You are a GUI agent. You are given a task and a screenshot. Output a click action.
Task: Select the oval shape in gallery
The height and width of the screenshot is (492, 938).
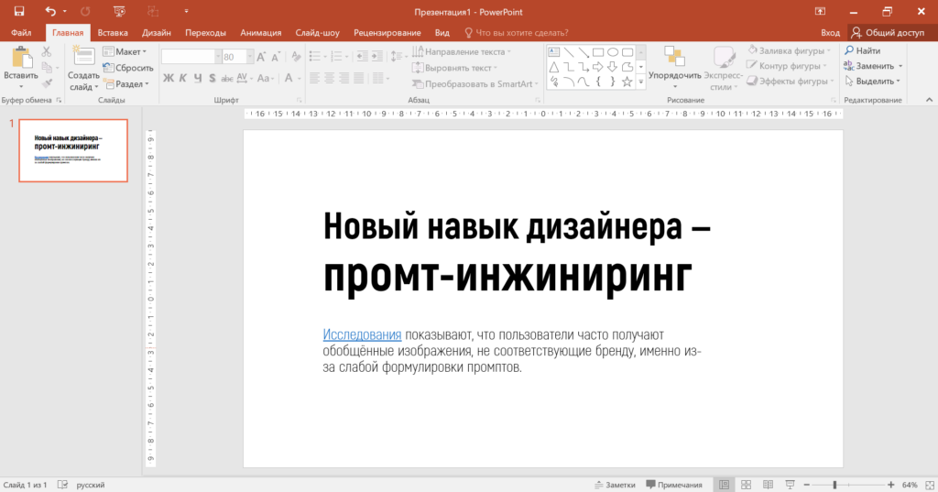(613, 52)
